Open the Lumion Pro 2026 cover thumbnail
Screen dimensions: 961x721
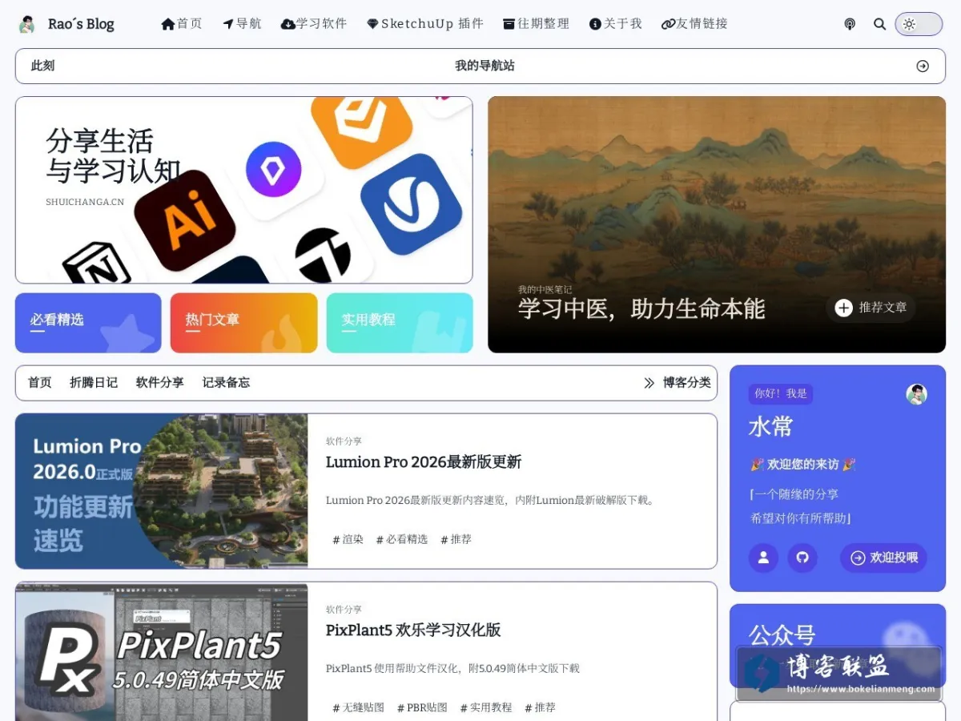click(x=162, y=491)
